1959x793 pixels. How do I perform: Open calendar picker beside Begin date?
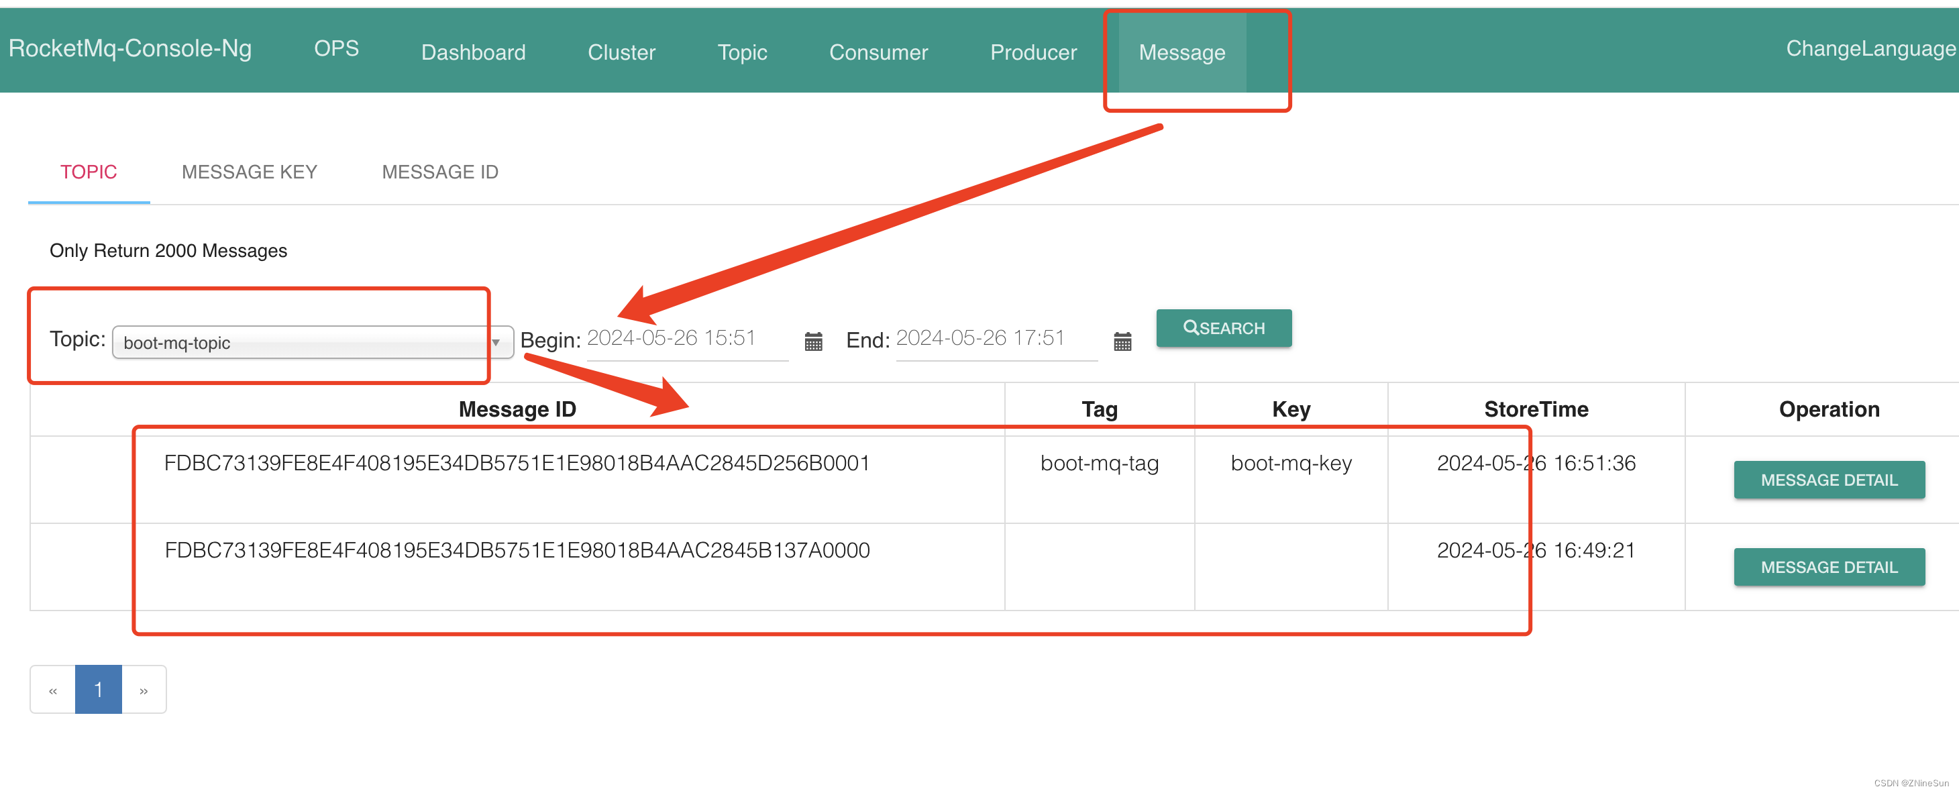(813, 341)
